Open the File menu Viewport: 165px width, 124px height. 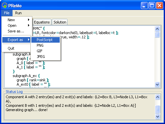[x=7, y=13]
